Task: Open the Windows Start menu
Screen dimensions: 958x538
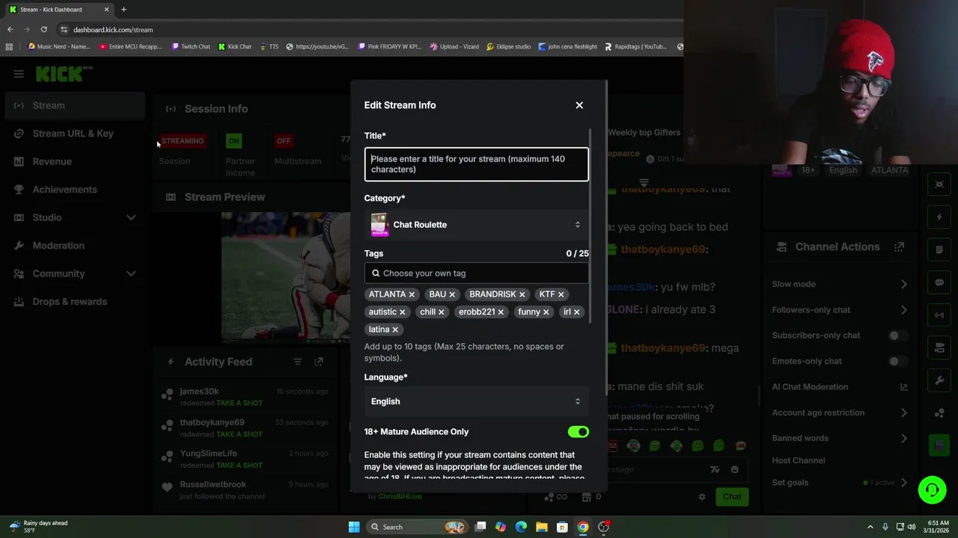Action: 354,528
